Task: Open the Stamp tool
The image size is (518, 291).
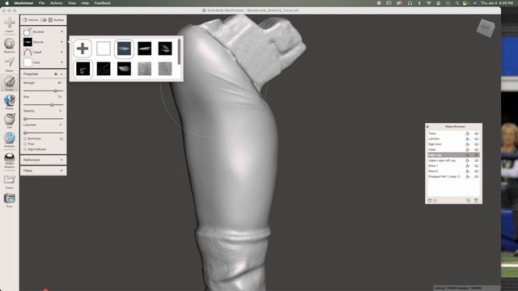Action: click(9, 100)
